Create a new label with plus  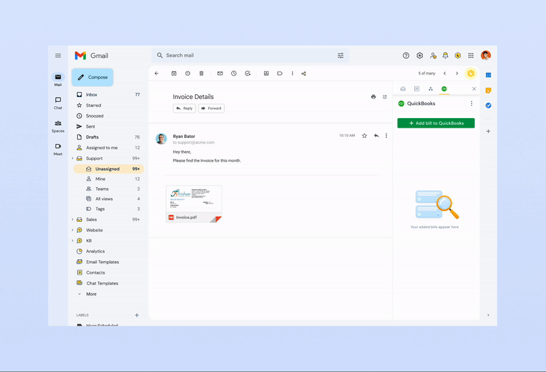tap(137, 315)
